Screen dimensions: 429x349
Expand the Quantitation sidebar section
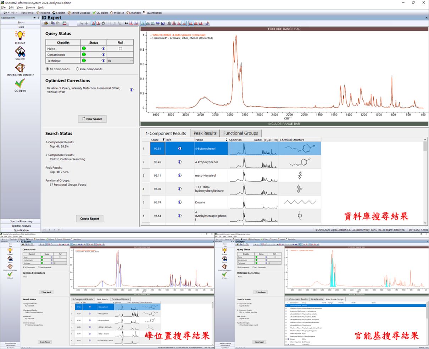[21, 230]
